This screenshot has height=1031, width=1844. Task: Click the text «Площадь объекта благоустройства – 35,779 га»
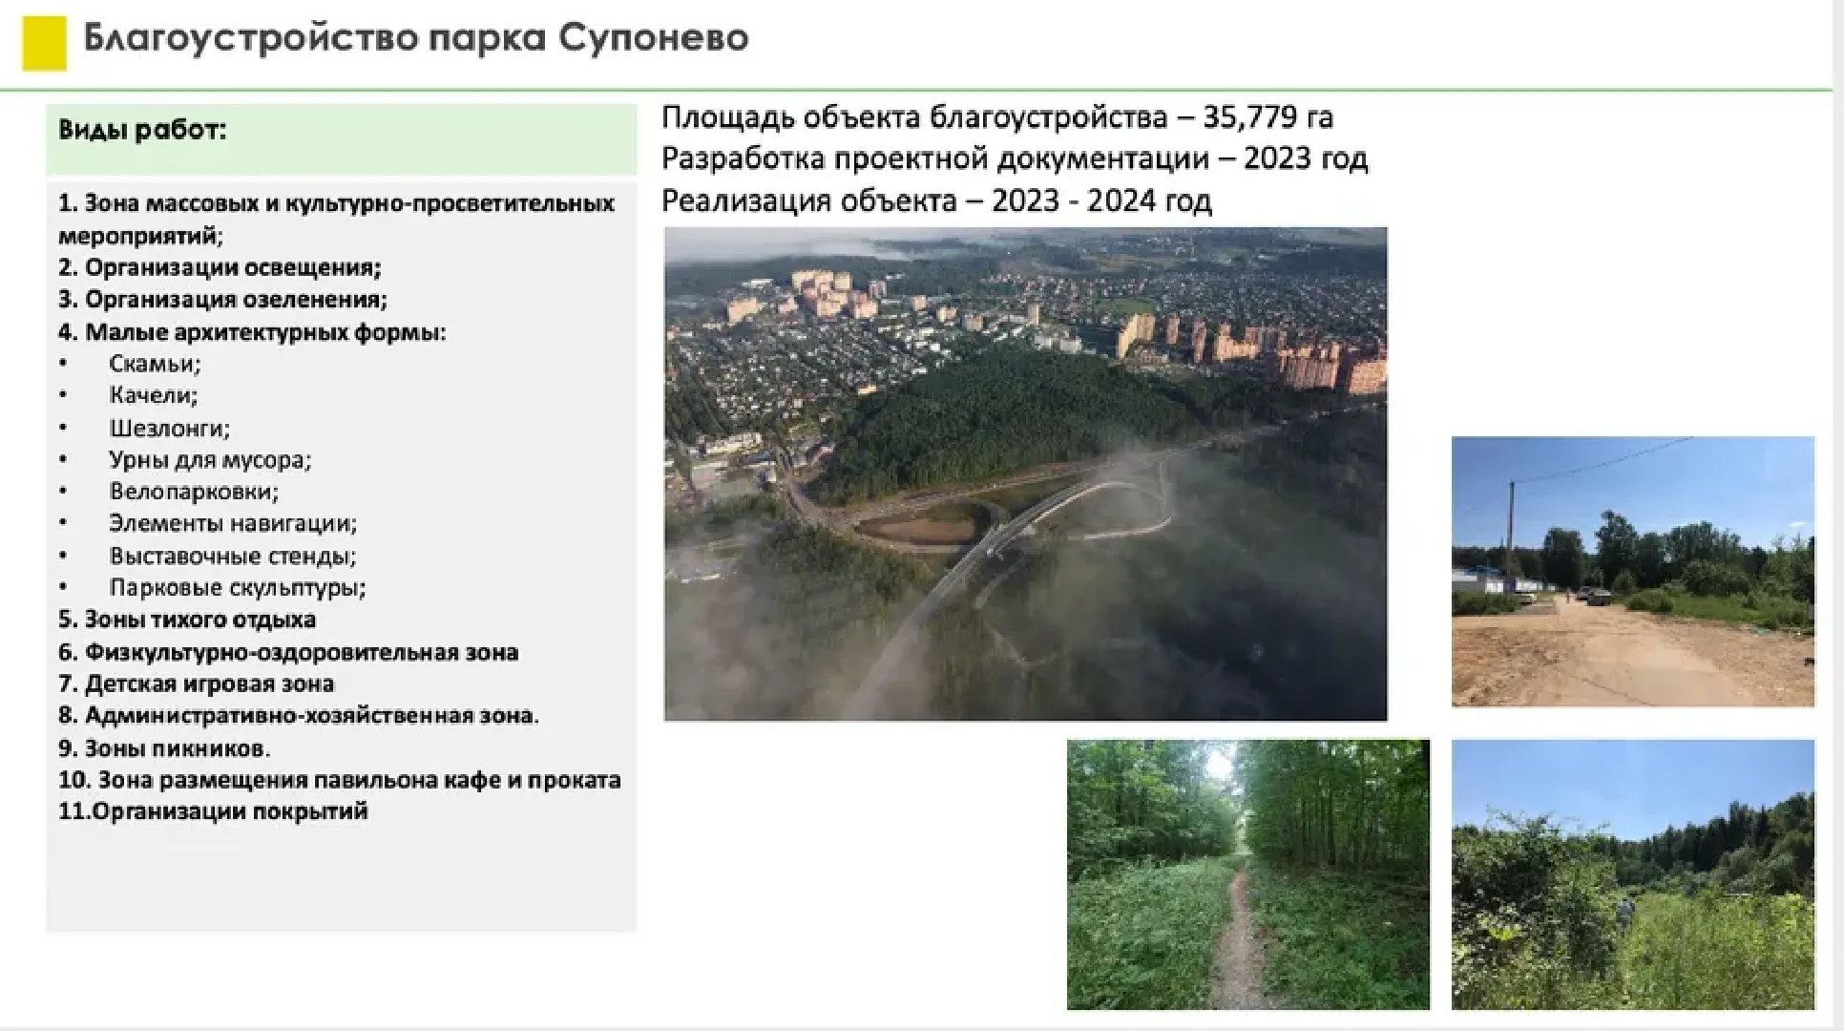(1000, 117)
